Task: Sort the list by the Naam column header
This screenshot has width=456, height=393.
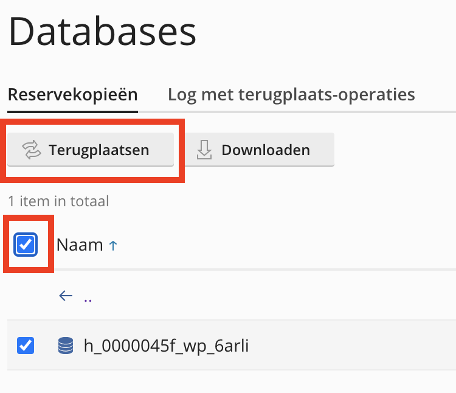Action: tap(80, 245)
